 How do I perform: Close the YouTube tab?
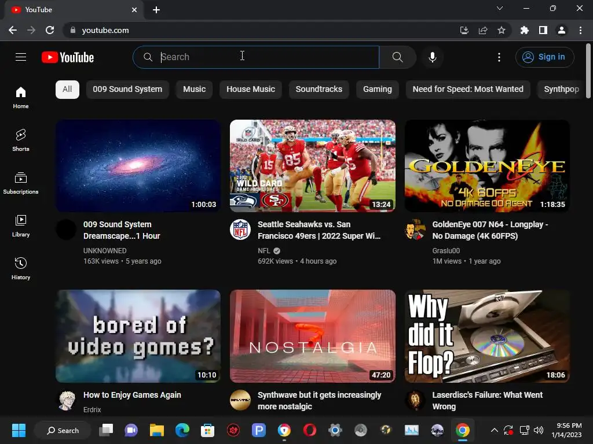tap(134, 10)
